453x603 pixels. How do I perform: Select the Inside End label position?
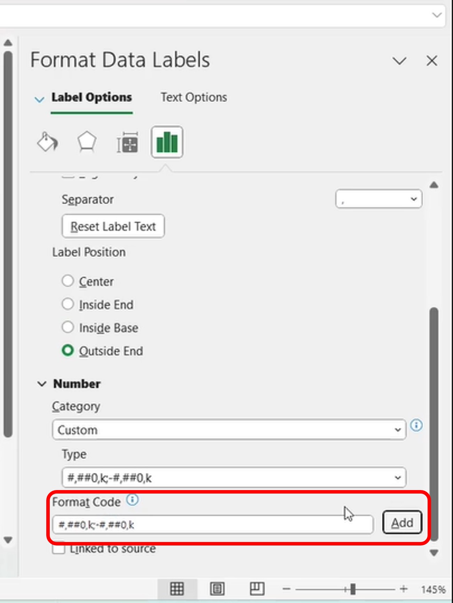68,304
